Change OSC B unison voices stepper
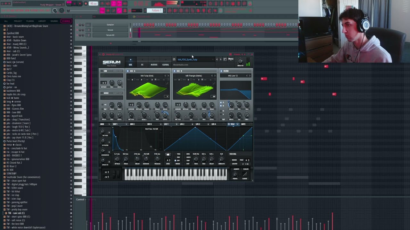This screenshot has height=230, width=410. coord(178,104)
